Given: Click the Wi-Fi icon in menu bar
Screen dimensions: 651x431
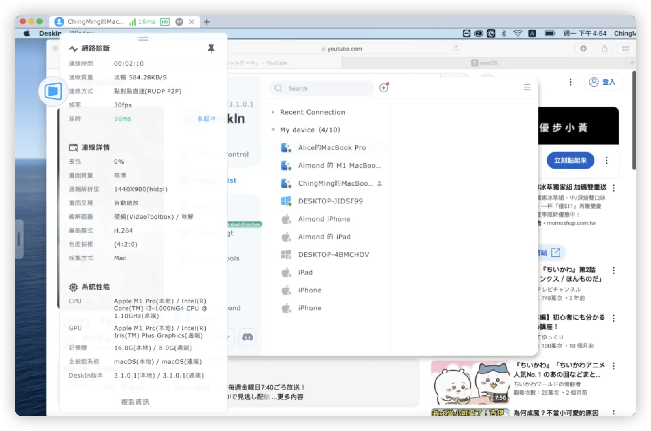Looking at the screenshot, I should point(518,33).
